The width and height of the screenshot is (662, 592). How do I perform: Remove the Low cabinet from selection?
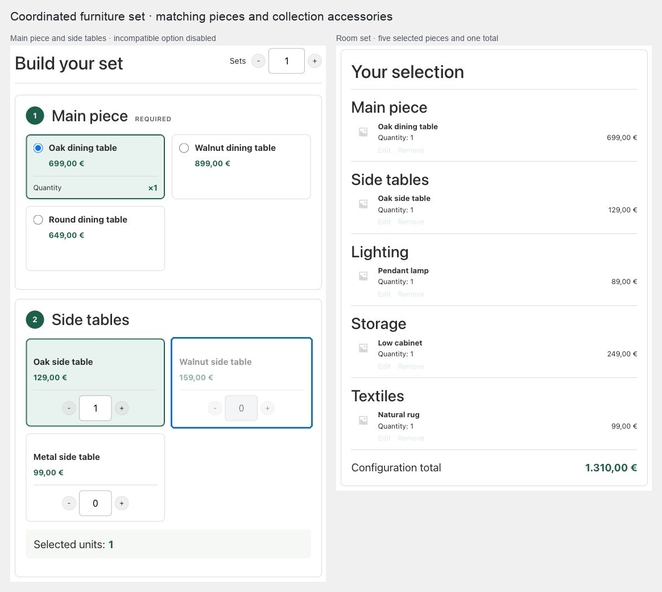coord(411,367)
